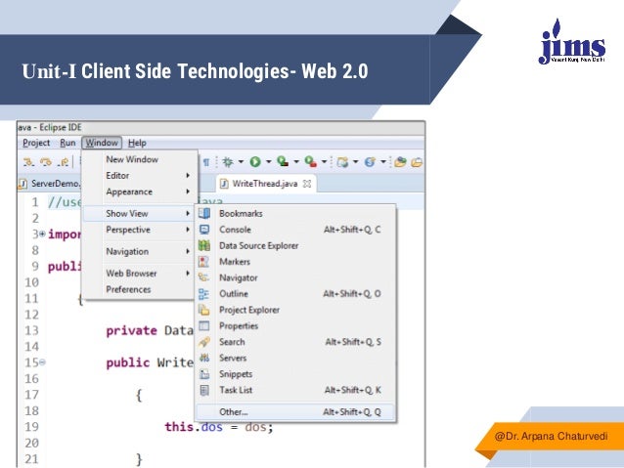This screenshot has width=624, height=468.
Task: Open the Help menu
Action: pyautogui.click(x=137, y=143)
